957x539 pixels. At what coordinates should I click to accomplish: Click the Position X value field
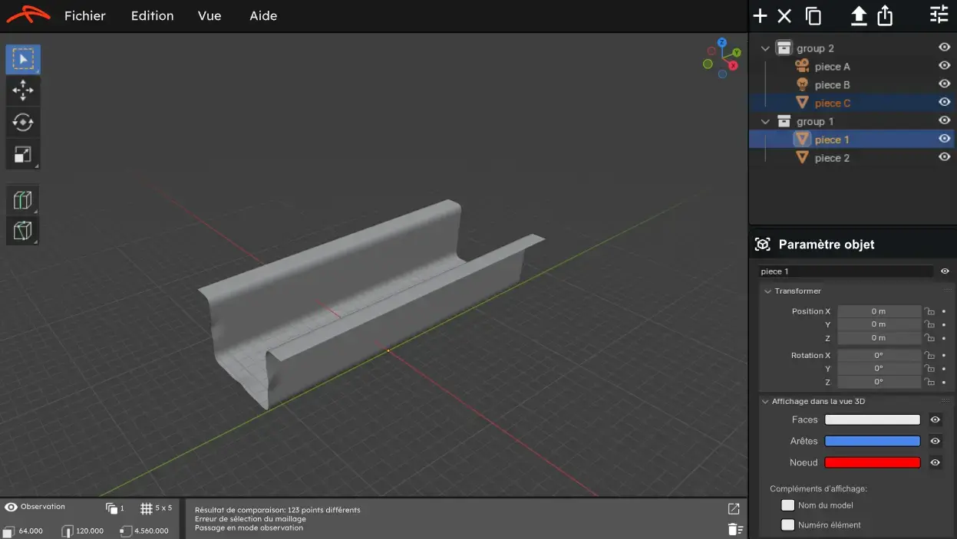pyautogui.click(x=879, y=311)
